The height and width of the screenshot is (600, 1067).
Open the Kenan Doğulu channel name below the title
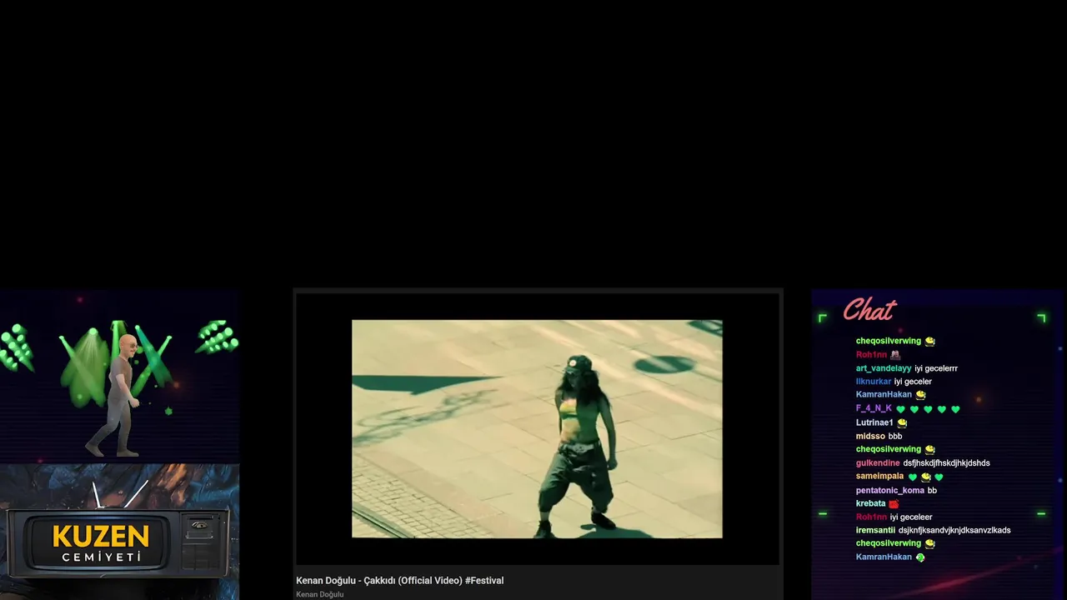coord(320,594)
